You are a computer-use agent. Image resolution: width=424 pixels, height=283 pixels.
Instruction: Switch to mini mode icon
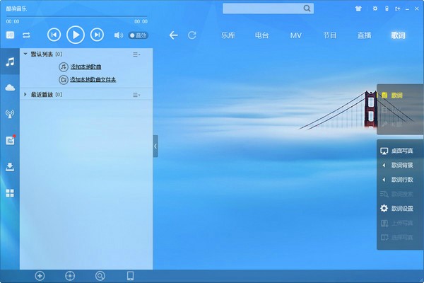(x=397, y=9)
